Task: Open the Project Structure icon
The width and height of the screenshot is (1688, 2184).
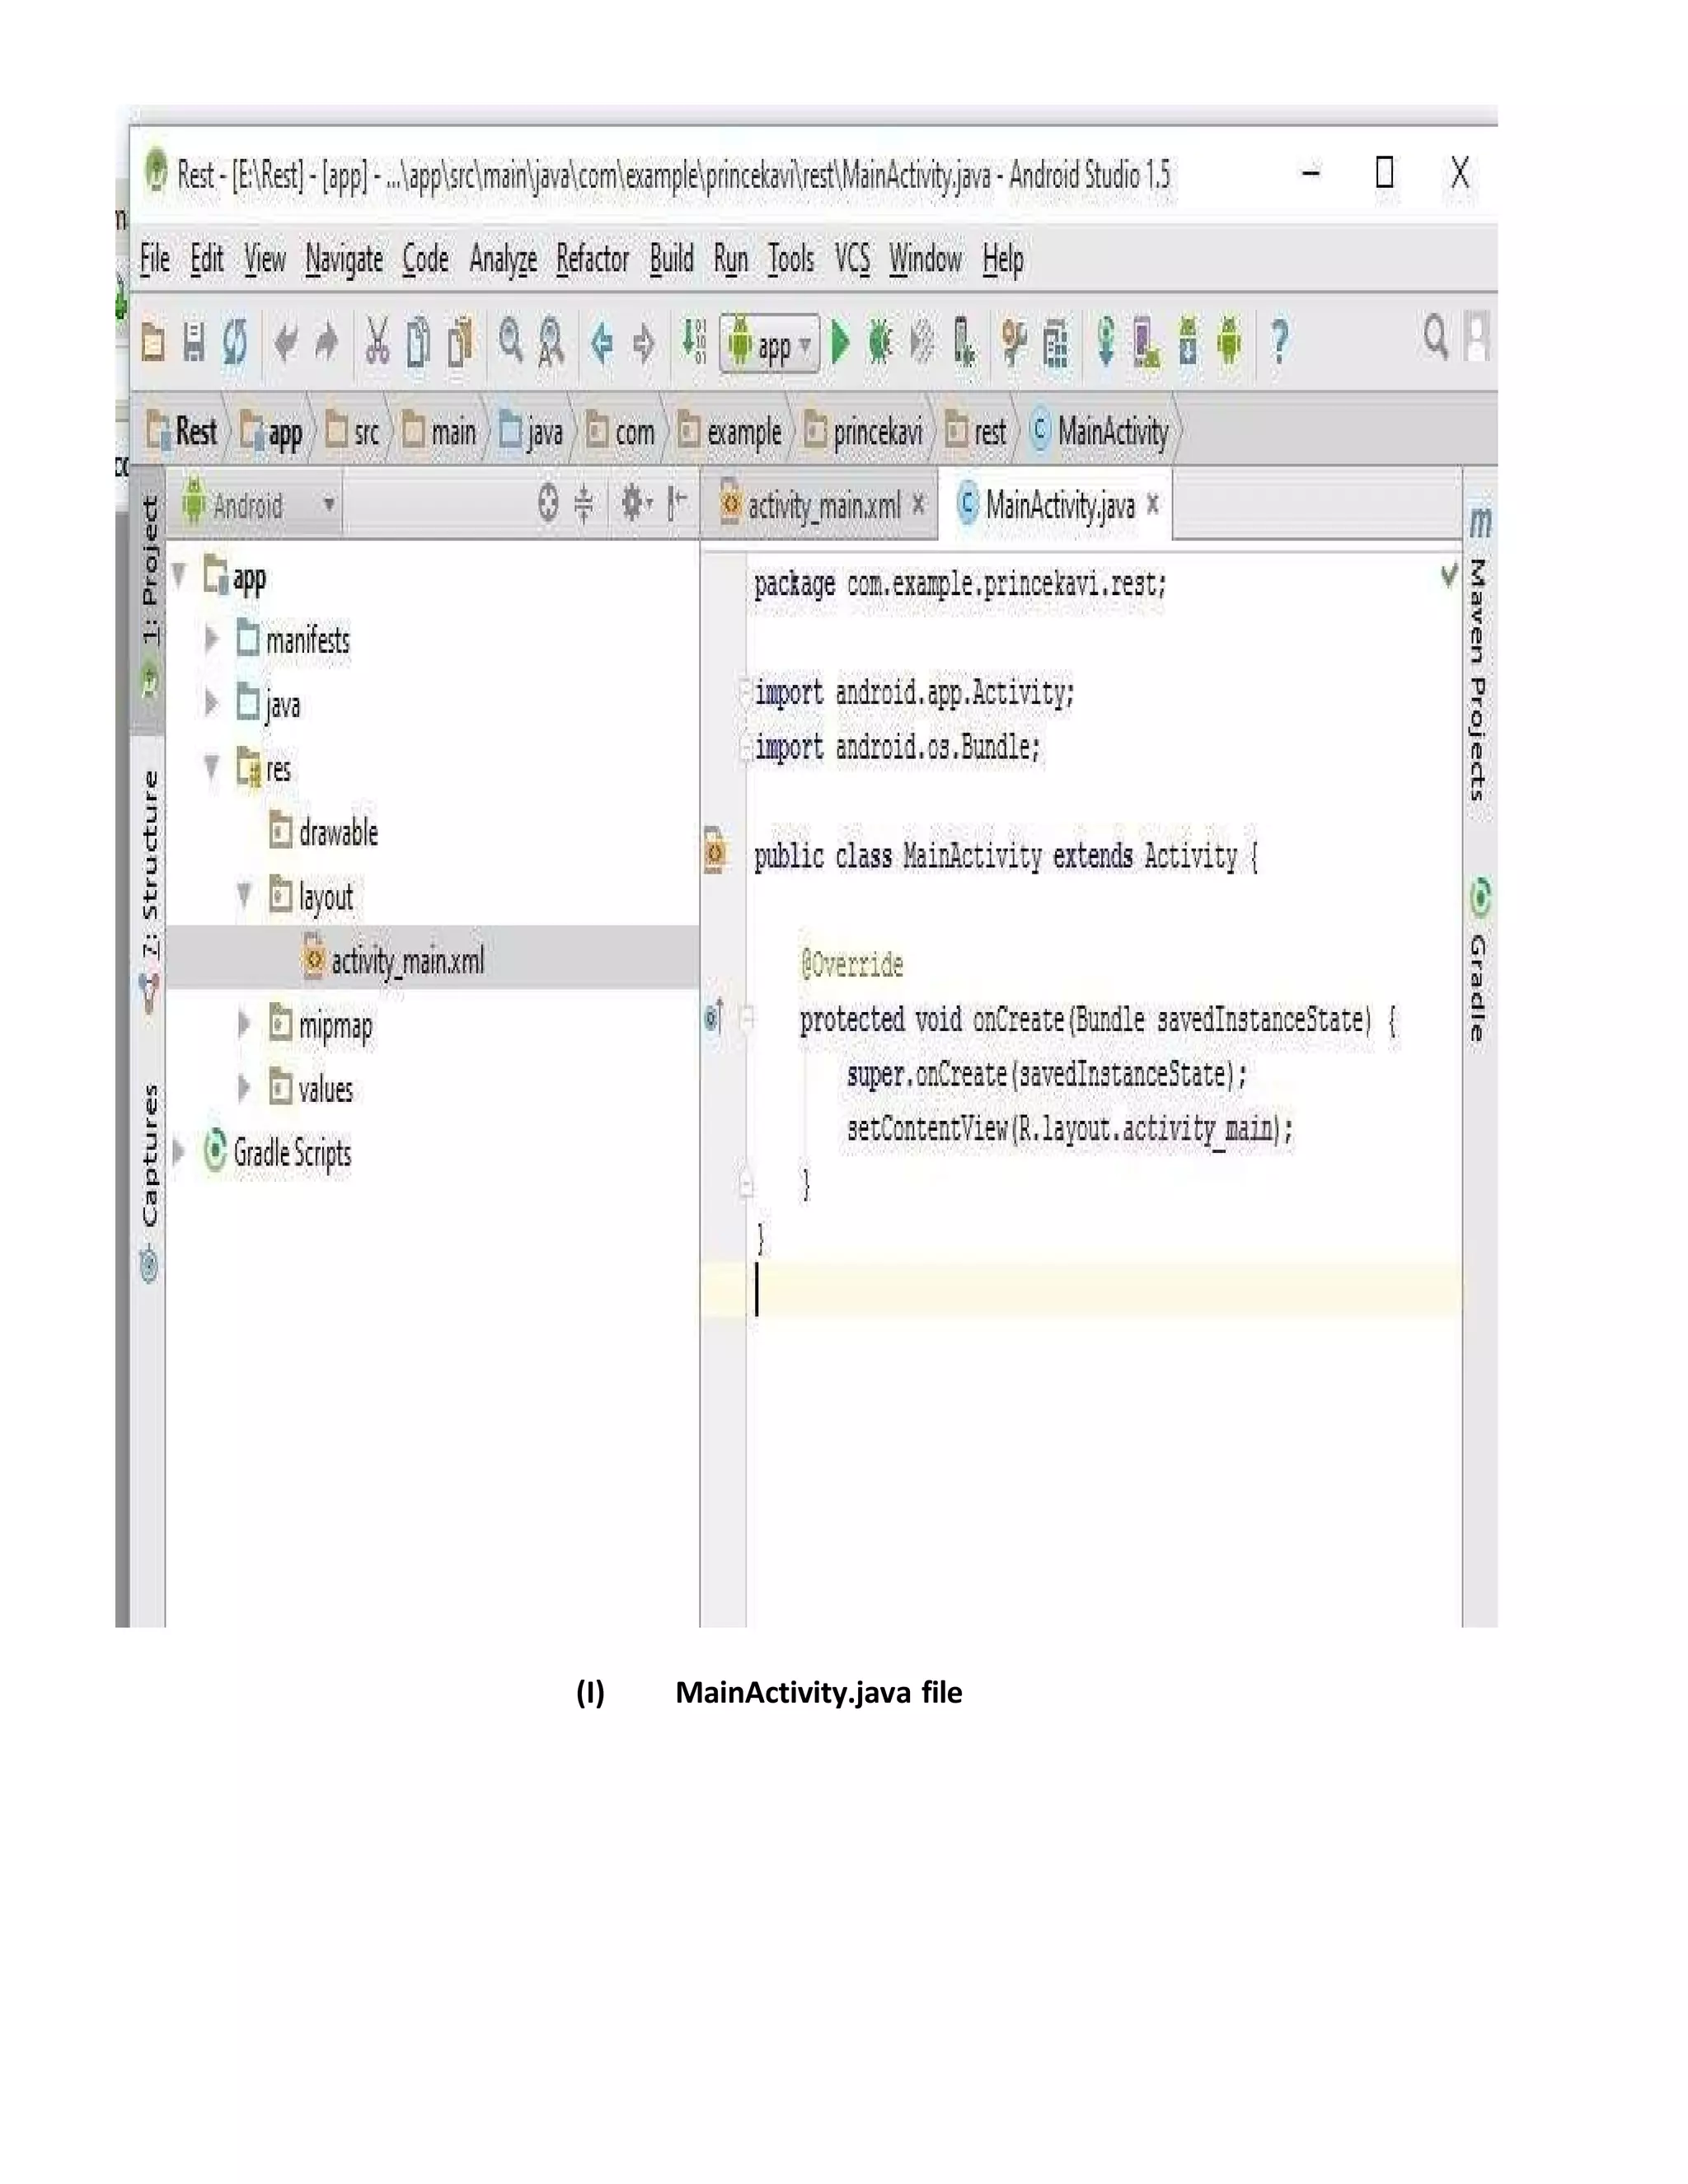Action: point(1056,344)
